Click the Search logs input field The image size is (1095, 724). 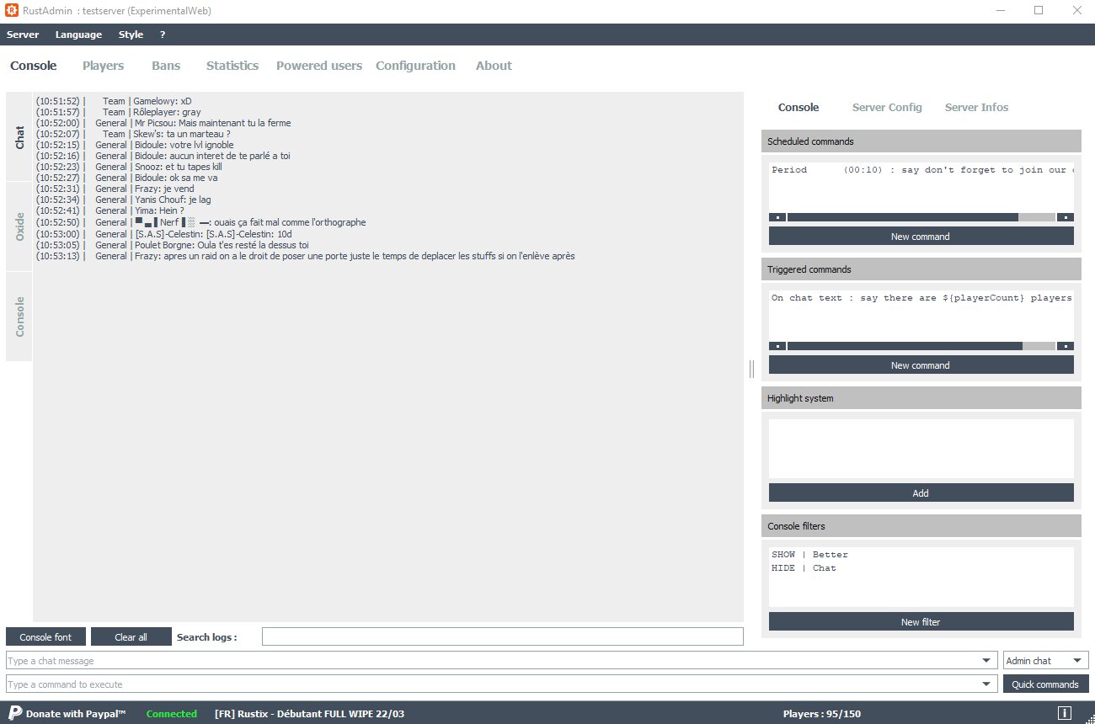click(x=503, y=636)
